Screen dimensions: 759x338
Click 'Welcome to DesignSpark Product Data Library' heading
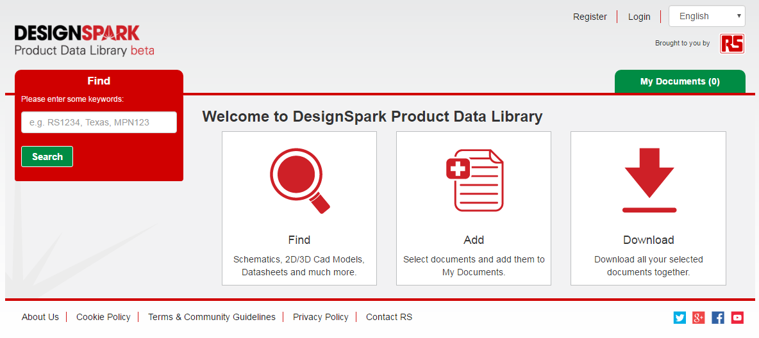[x=372, y=117]
